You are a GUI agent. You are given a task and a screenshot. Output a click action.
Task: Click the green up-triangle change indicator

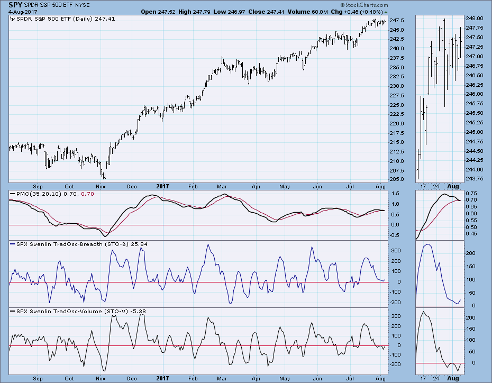point(386,12)
